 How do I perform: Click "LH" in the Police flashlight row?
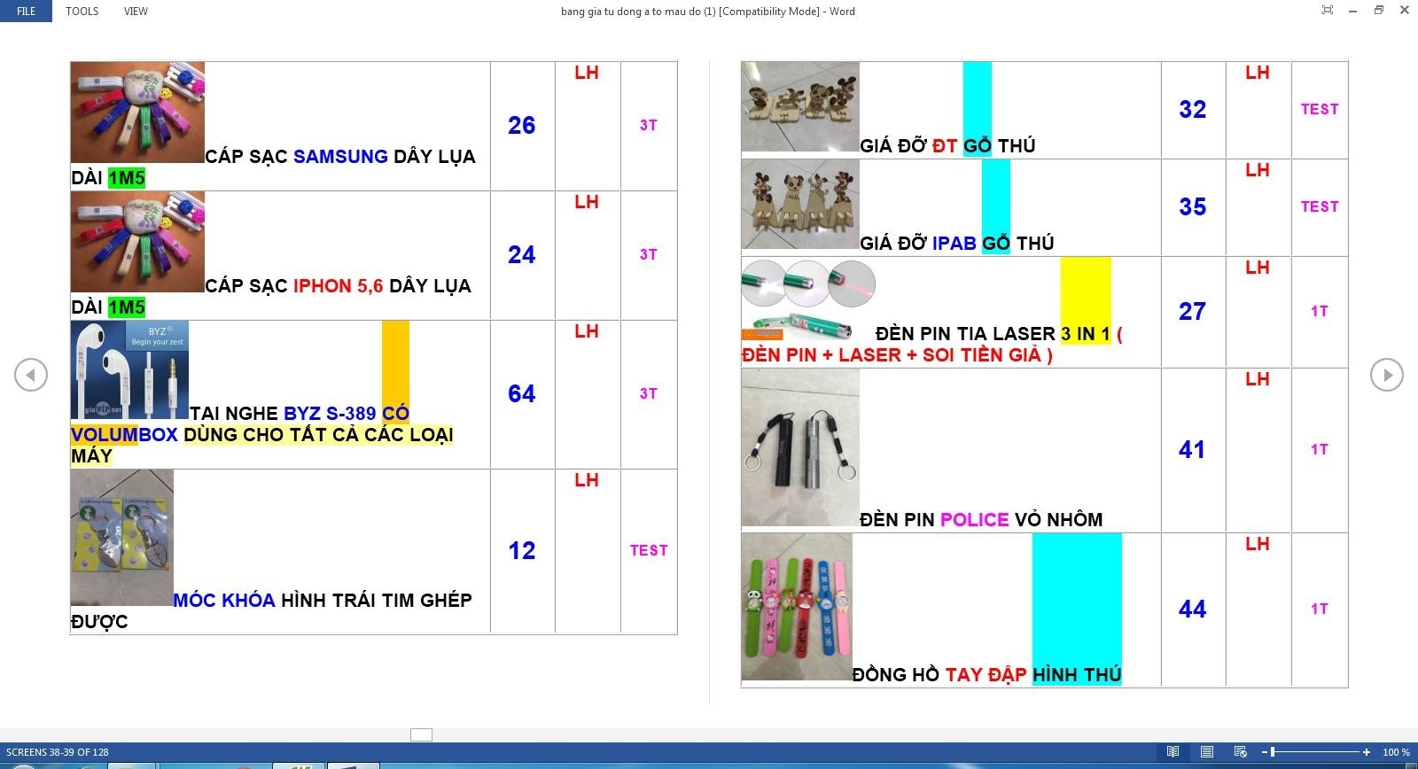(1258, 380)
